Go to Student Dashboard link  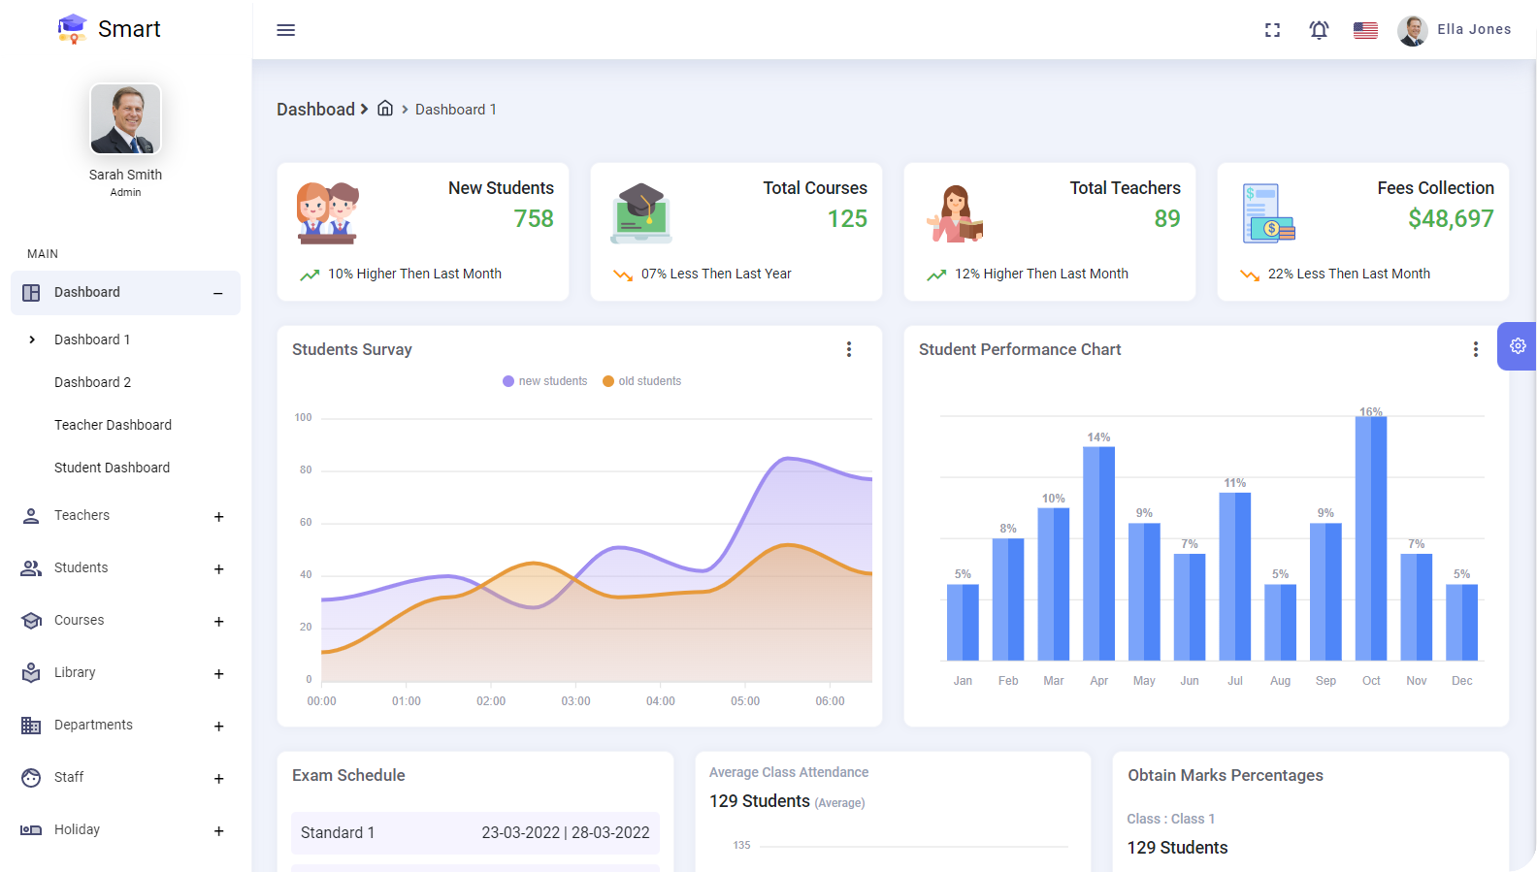pos(112,468)
